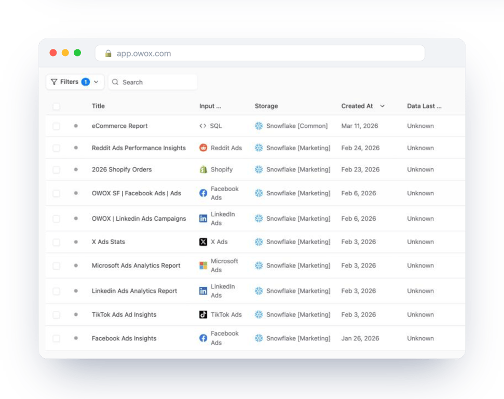Click 'Snowflake [Common]' storage cell

[x=297, y=126]
